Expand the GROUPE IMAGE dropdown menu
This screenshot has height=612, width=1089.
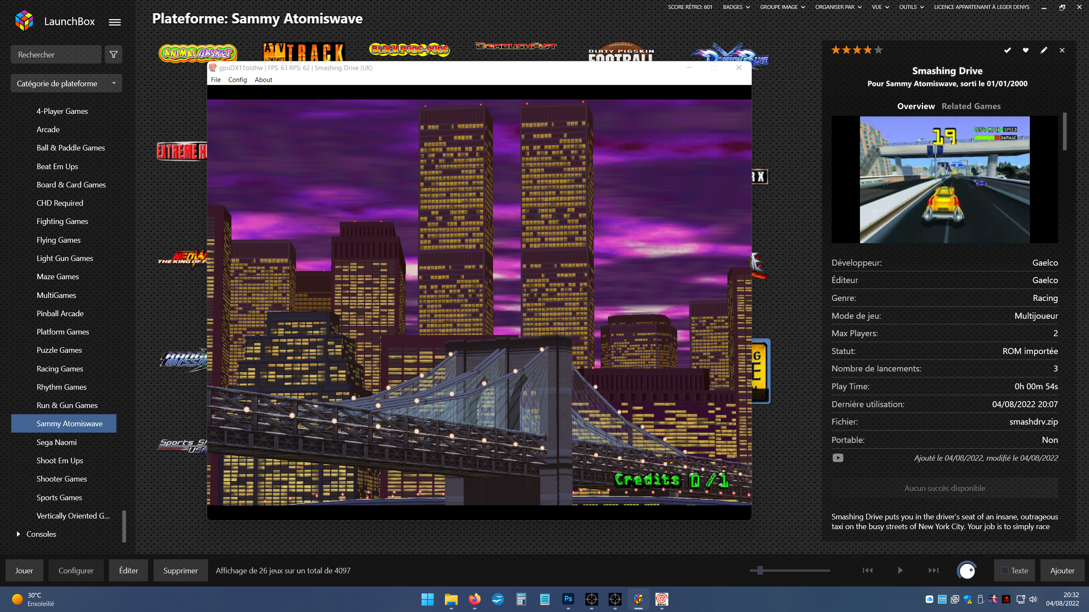782,7
